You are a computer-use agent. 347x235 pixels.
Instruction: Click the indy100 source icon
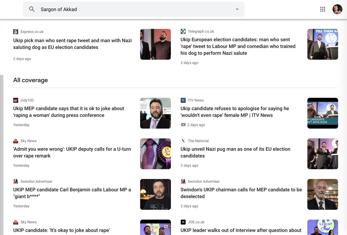click(x=16, y=100)
